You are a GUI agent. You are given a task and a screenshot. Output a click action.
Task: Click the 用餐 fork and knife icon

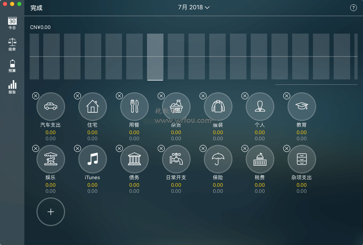click(x=134, y=107)
